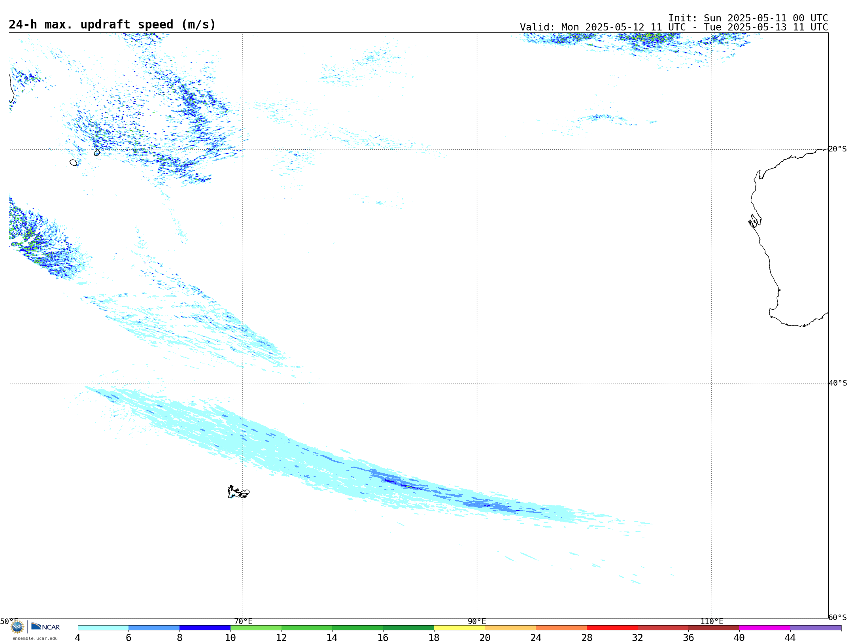This screenshot has width=854, height=643.
Task: Click the '50°E' longitude label
Action: coord(9,622)
